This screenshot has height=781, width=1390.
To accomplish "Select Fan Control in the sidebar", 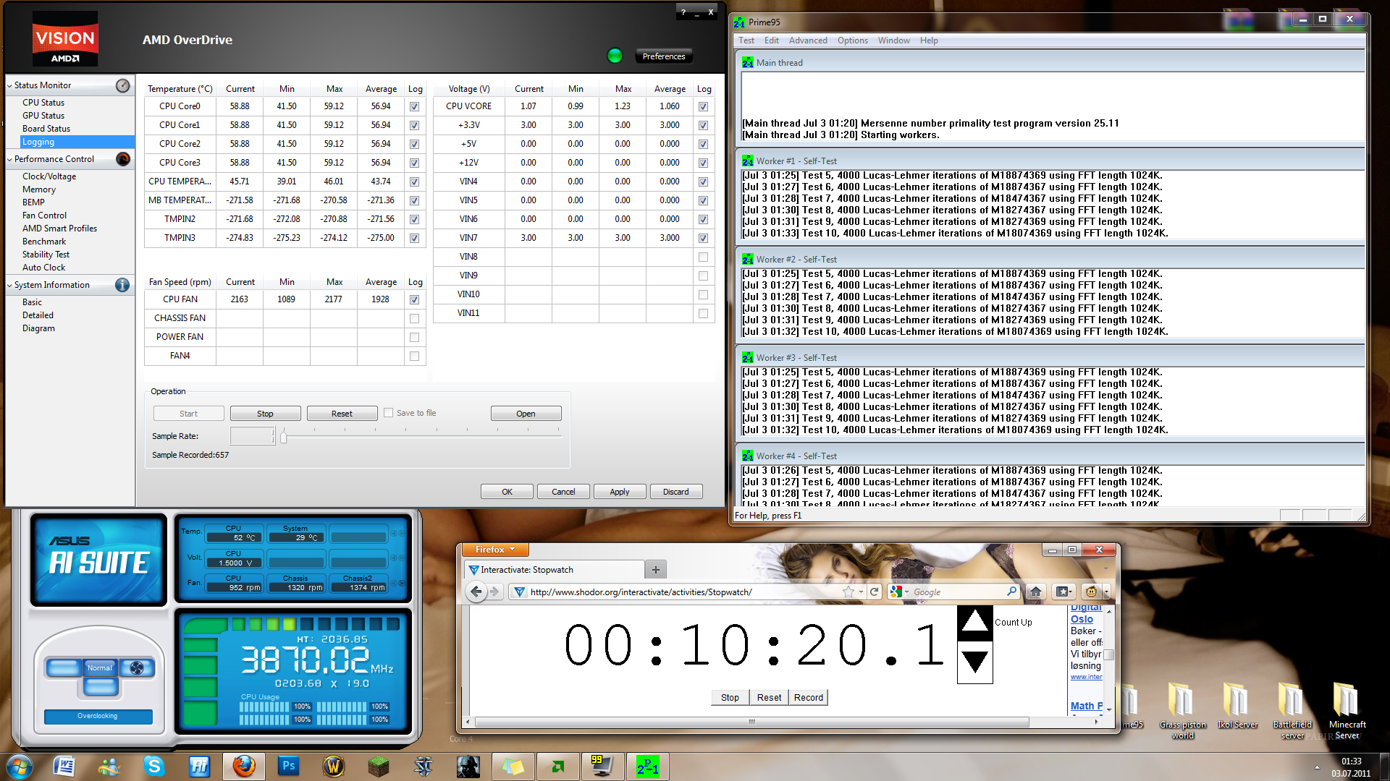I will [x=44, y=215].
